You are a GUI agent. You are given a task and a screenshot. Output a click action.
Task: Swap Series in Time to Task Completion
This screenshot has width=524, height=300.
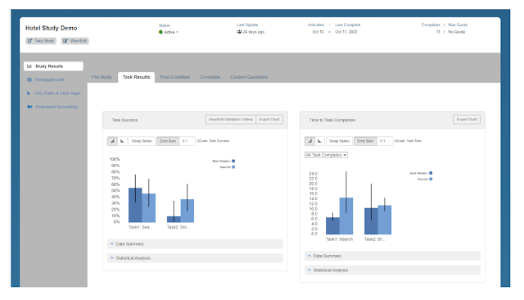tap(339, 141)
